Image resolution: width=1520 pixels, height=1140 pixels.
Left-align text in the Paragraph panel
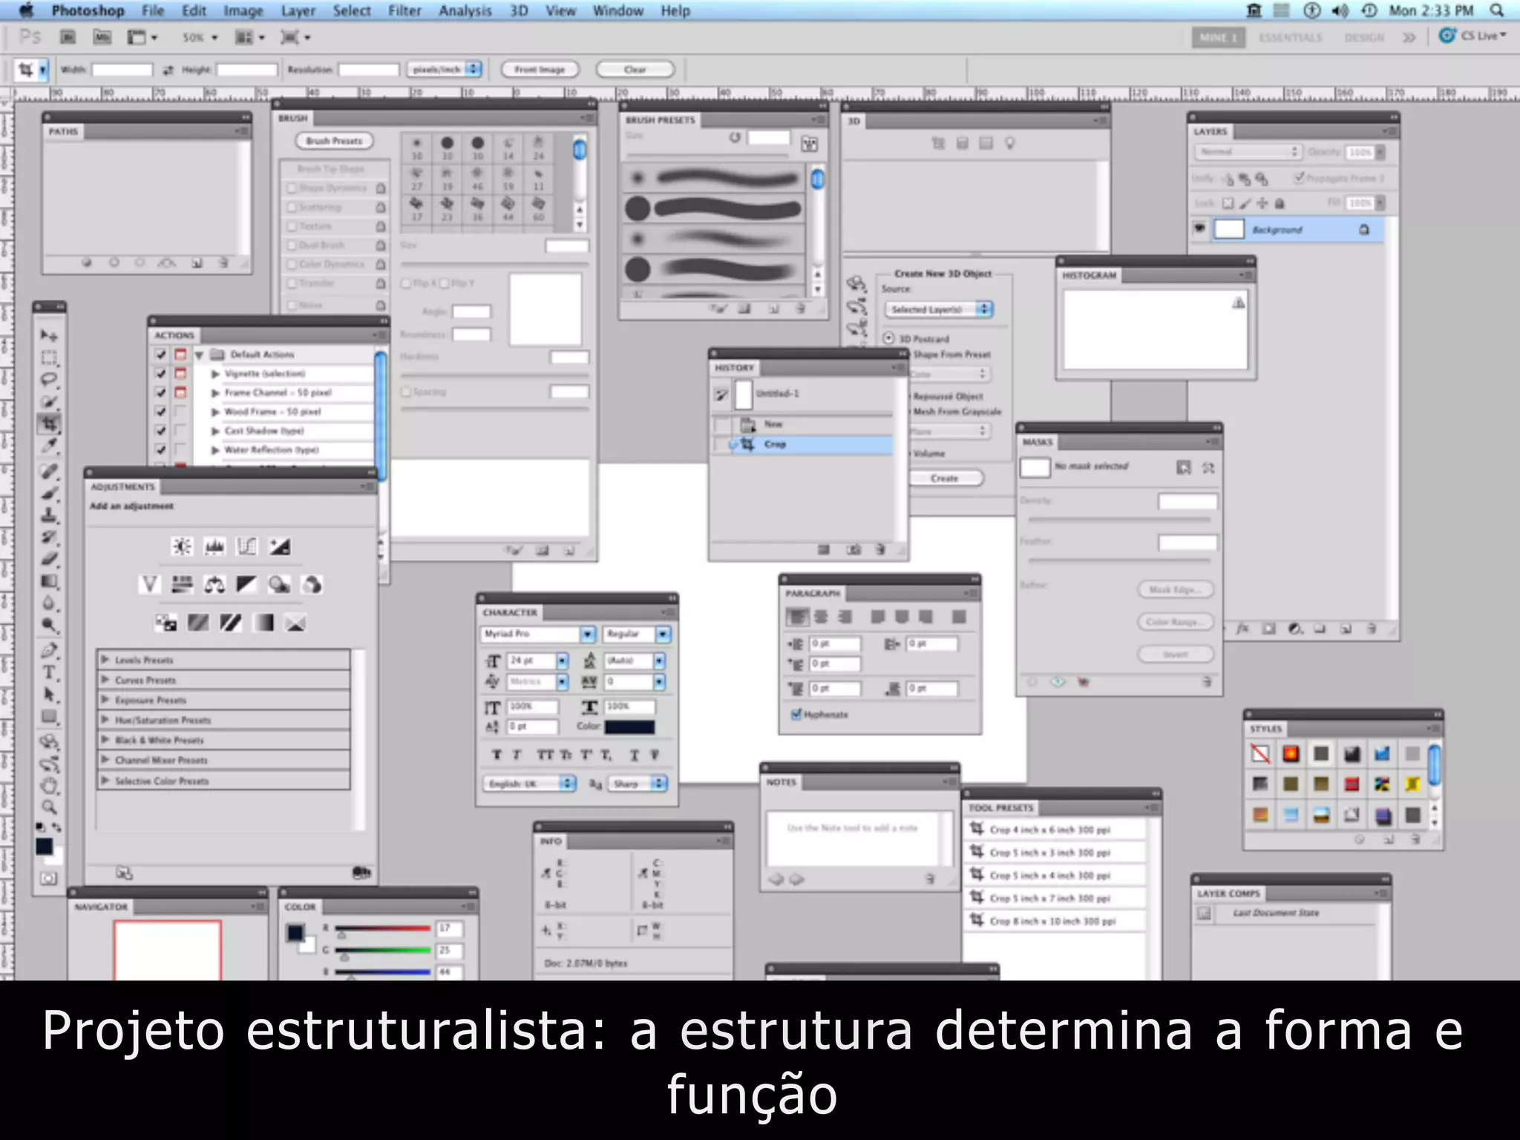pyautogui.click(x=797, y=617)
